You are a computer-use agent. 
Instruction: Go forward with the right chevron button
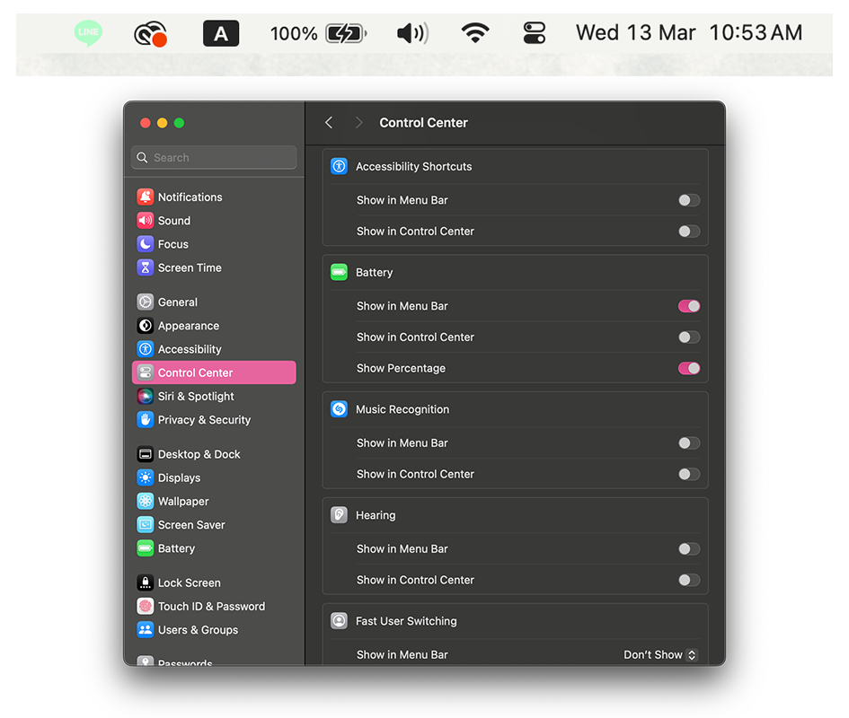point(358,123)
